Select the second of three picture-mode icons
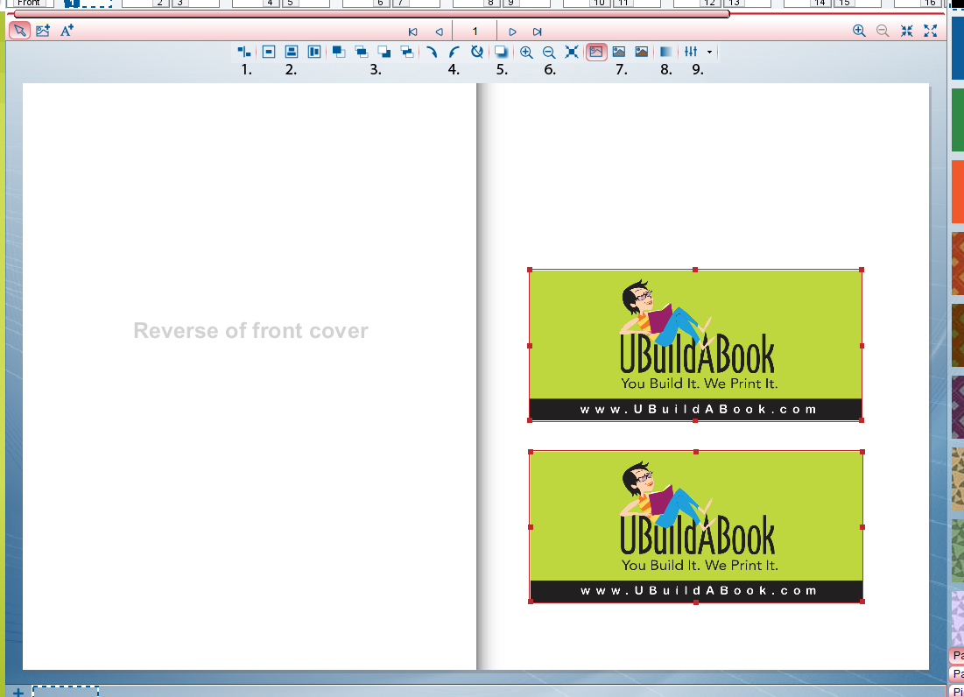964x697 pixels. pos(619,53)
